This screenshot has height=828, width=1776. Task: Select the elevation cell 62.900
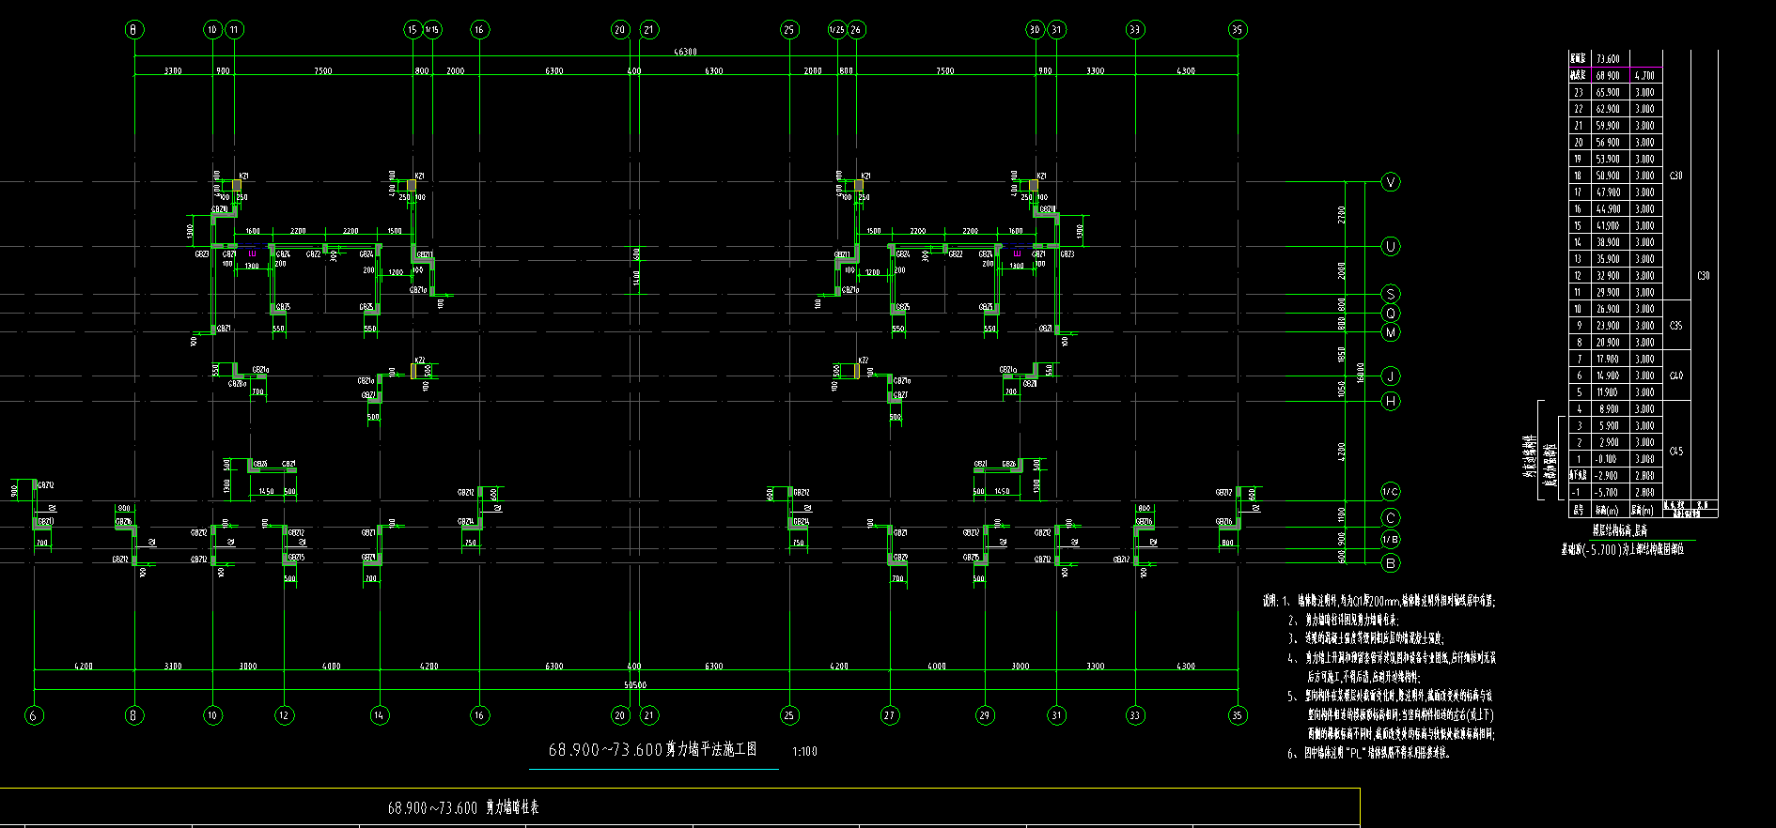(x=1608, y=109)
